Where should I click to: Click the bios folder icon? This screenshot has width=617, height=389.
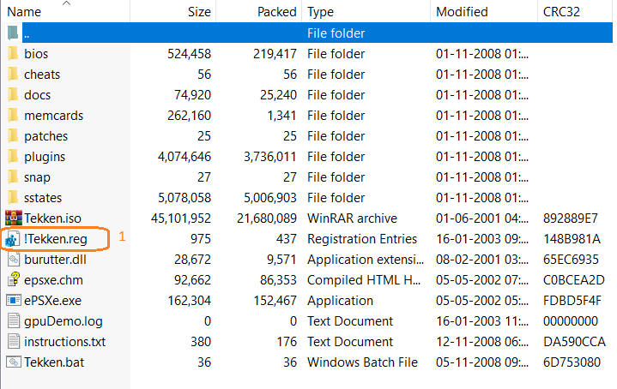(13, 54)
